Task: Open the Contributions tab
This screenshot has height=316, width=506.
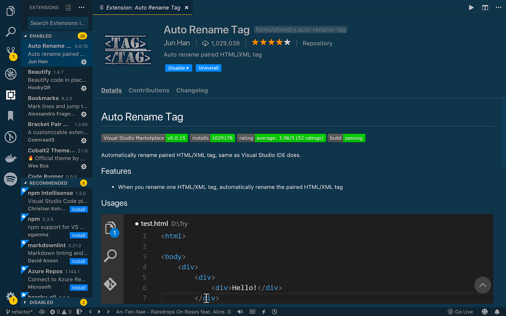Action: (149, 90)
